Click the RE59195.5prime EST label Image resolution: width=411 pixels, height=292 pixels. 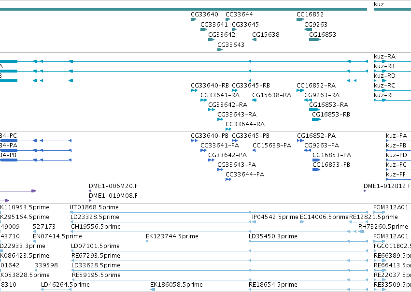pyautogui.click(x=97, y=276)
